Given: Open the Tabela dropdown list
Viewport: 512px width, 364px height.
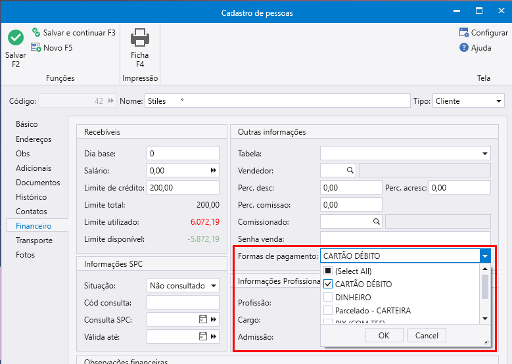Looking at the screenshot, I should (484, 154).
